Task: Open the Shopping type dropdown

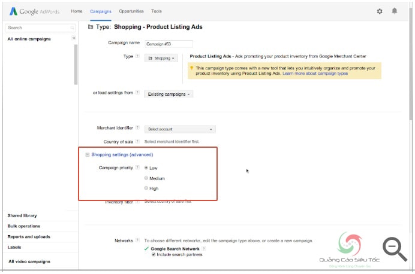Action: [x=161, y=58]
